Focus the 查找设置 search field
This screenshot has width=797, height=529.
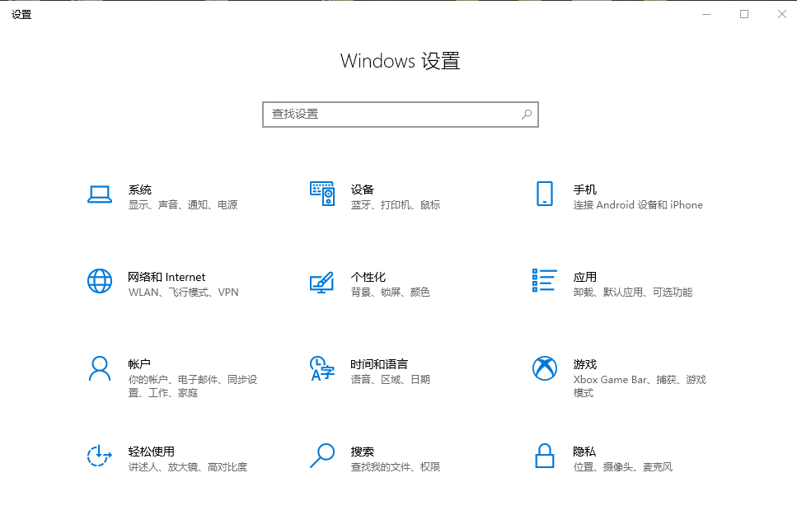click(401, 115)
